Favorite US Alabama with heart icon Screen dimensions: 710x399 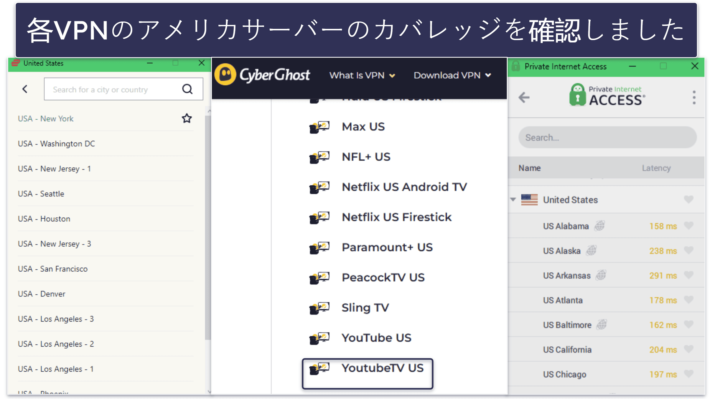689,226
